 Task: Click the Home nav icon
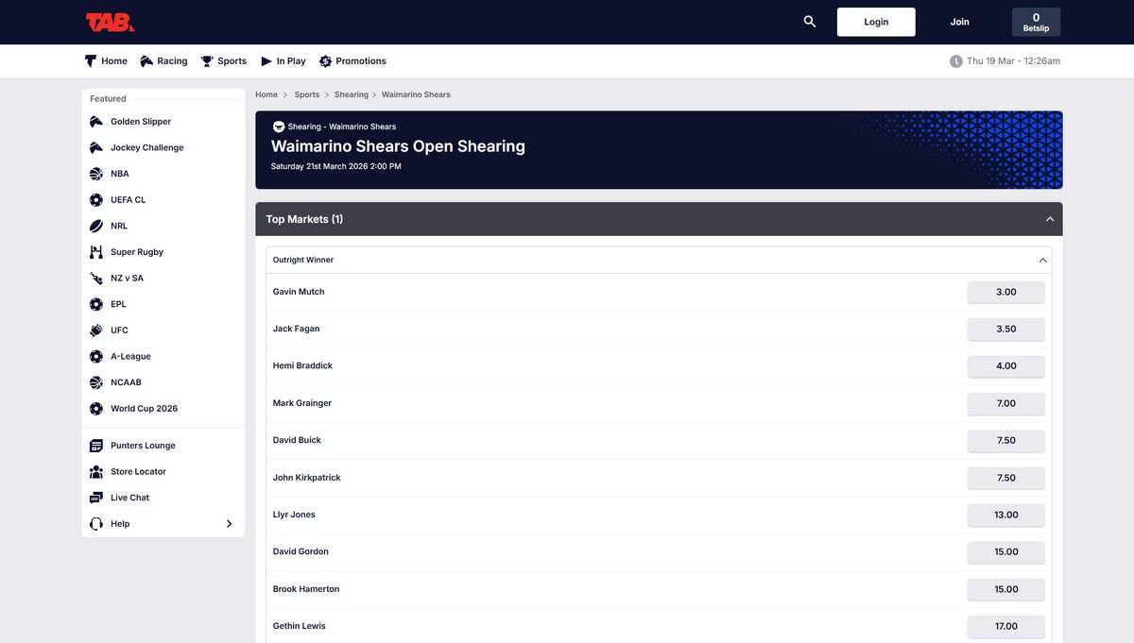(91, 61)
